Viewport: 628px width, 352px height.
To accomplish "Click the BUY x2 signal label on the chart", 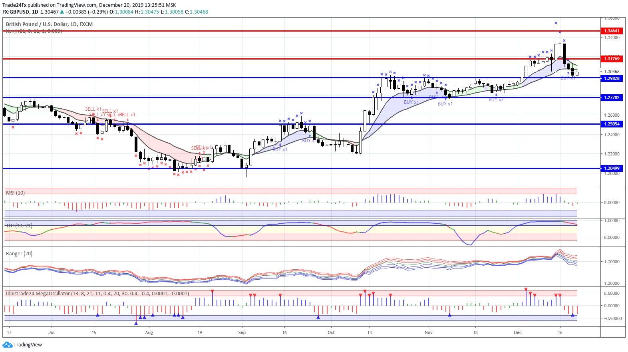I will (x=496, y=99).
